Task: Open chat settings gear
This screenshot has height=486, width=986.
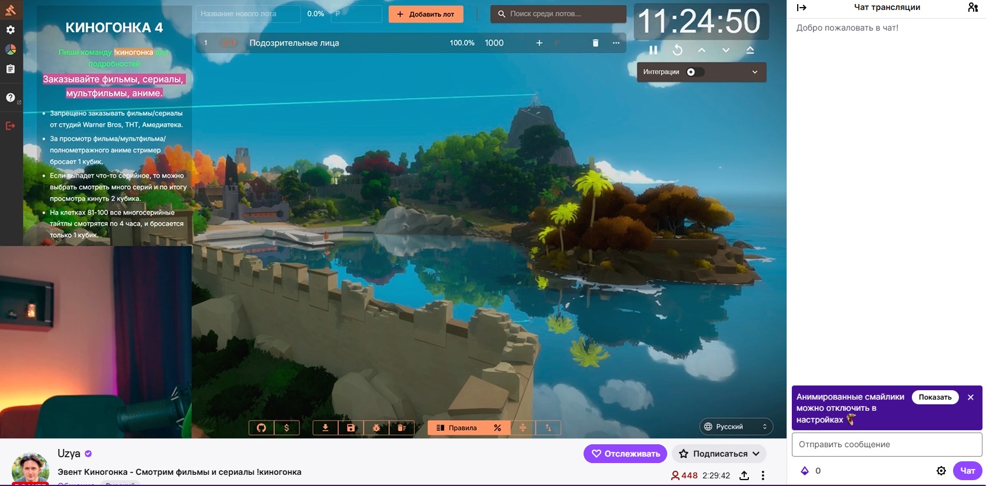Action: point(941,471)
